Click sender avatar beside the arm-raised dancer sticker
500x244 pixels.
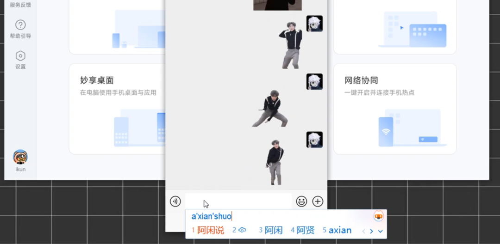pyautogui.click(x=314, y=24)
